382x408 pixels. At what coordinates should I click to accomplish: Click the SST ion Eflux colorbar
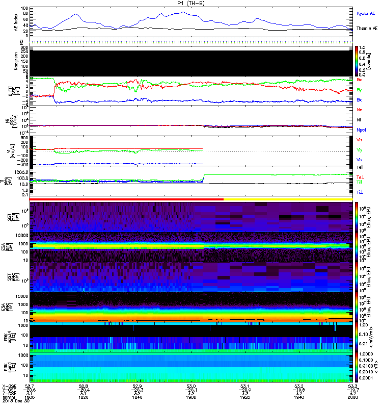[357, 217]
